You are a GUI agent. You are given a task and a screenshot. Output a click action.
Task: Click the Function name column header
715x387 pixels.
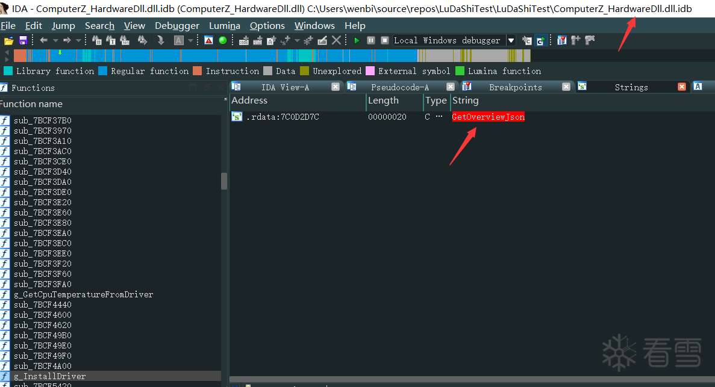(111, 104)
